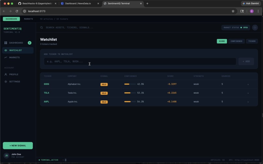The image size is (263, 164).
Task: View site information icon in address bar
Action: [x=24, y=11]
